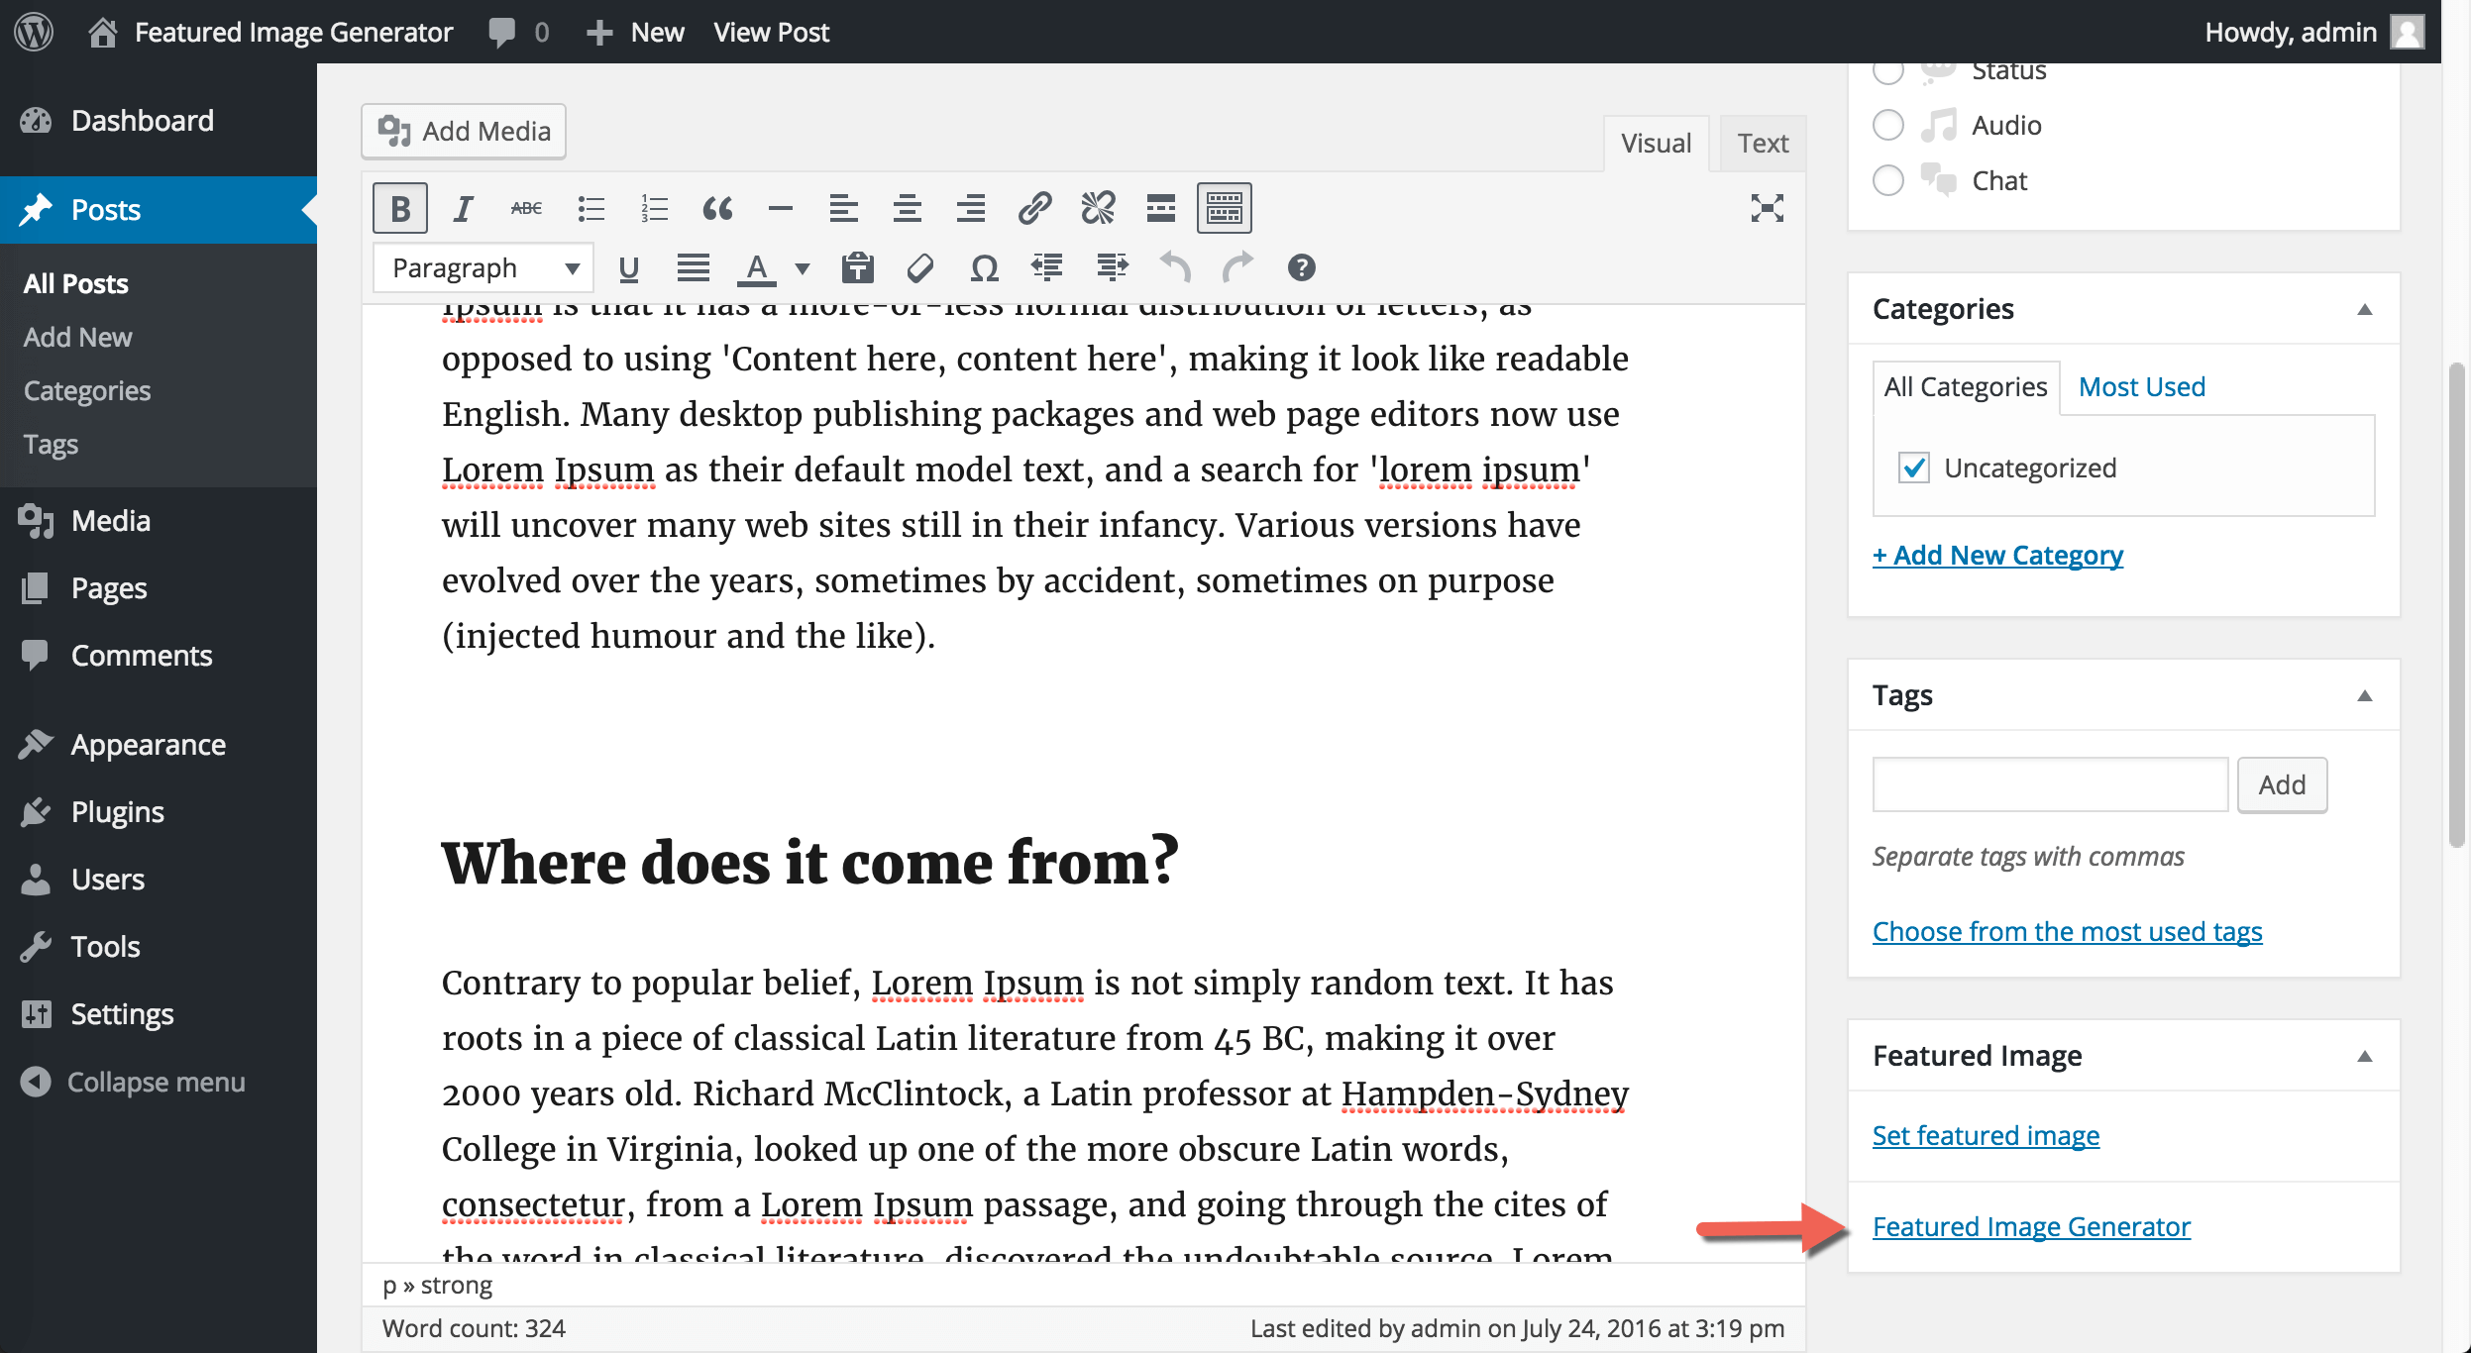The height and width of the screenshot is (1353, 2471).
Task: Toggle bold formatting in the editor toolbar
Action: [399, 209]
